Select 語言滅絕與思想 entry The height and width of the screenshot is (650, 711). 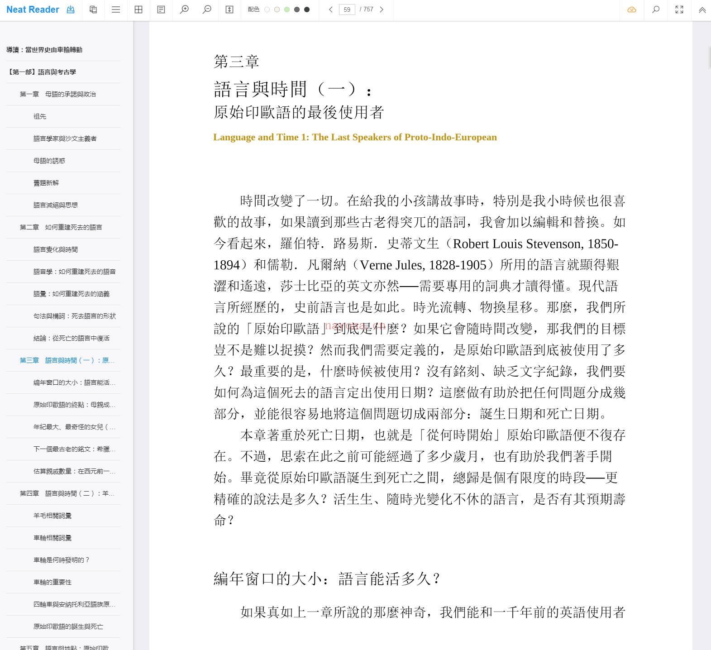point(56,205)
